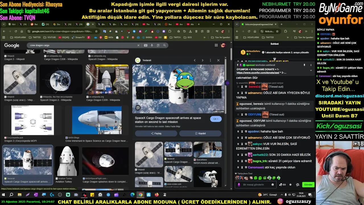This screenshot has height=205, width=364.
Task: Open pinned message options menu
Action: (x=311, y=65)
